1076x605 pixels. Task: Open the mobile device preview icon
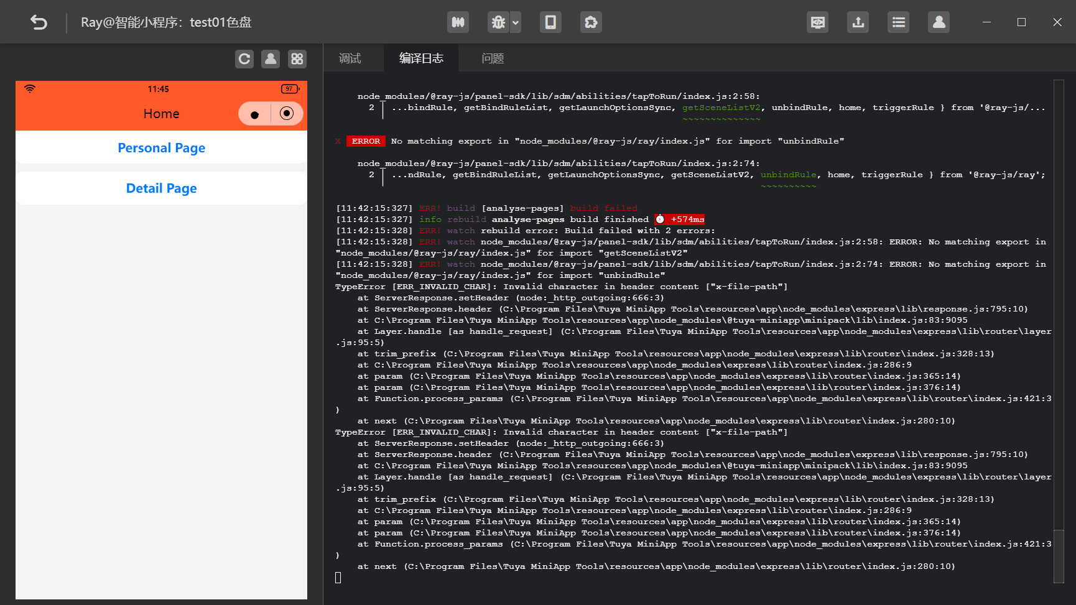[x=550, y=22]
